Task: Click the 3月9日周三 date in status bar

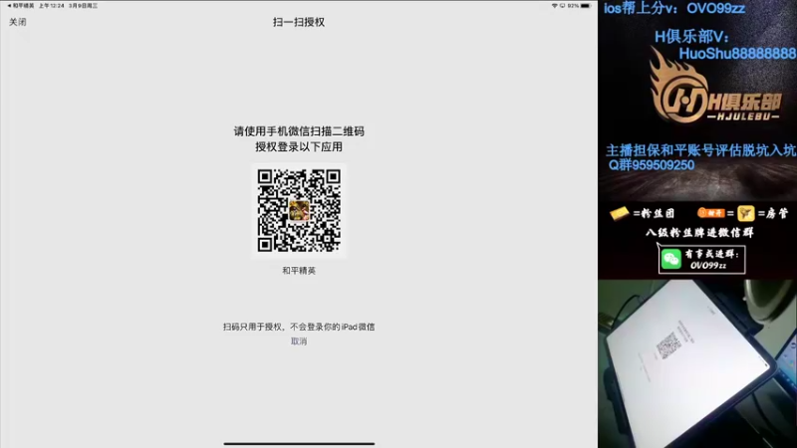Action: point(83,6)
